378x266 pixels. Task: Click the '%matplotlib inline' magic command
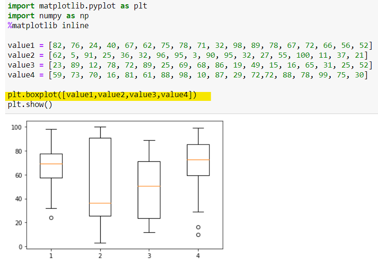(x=48, y=26)
